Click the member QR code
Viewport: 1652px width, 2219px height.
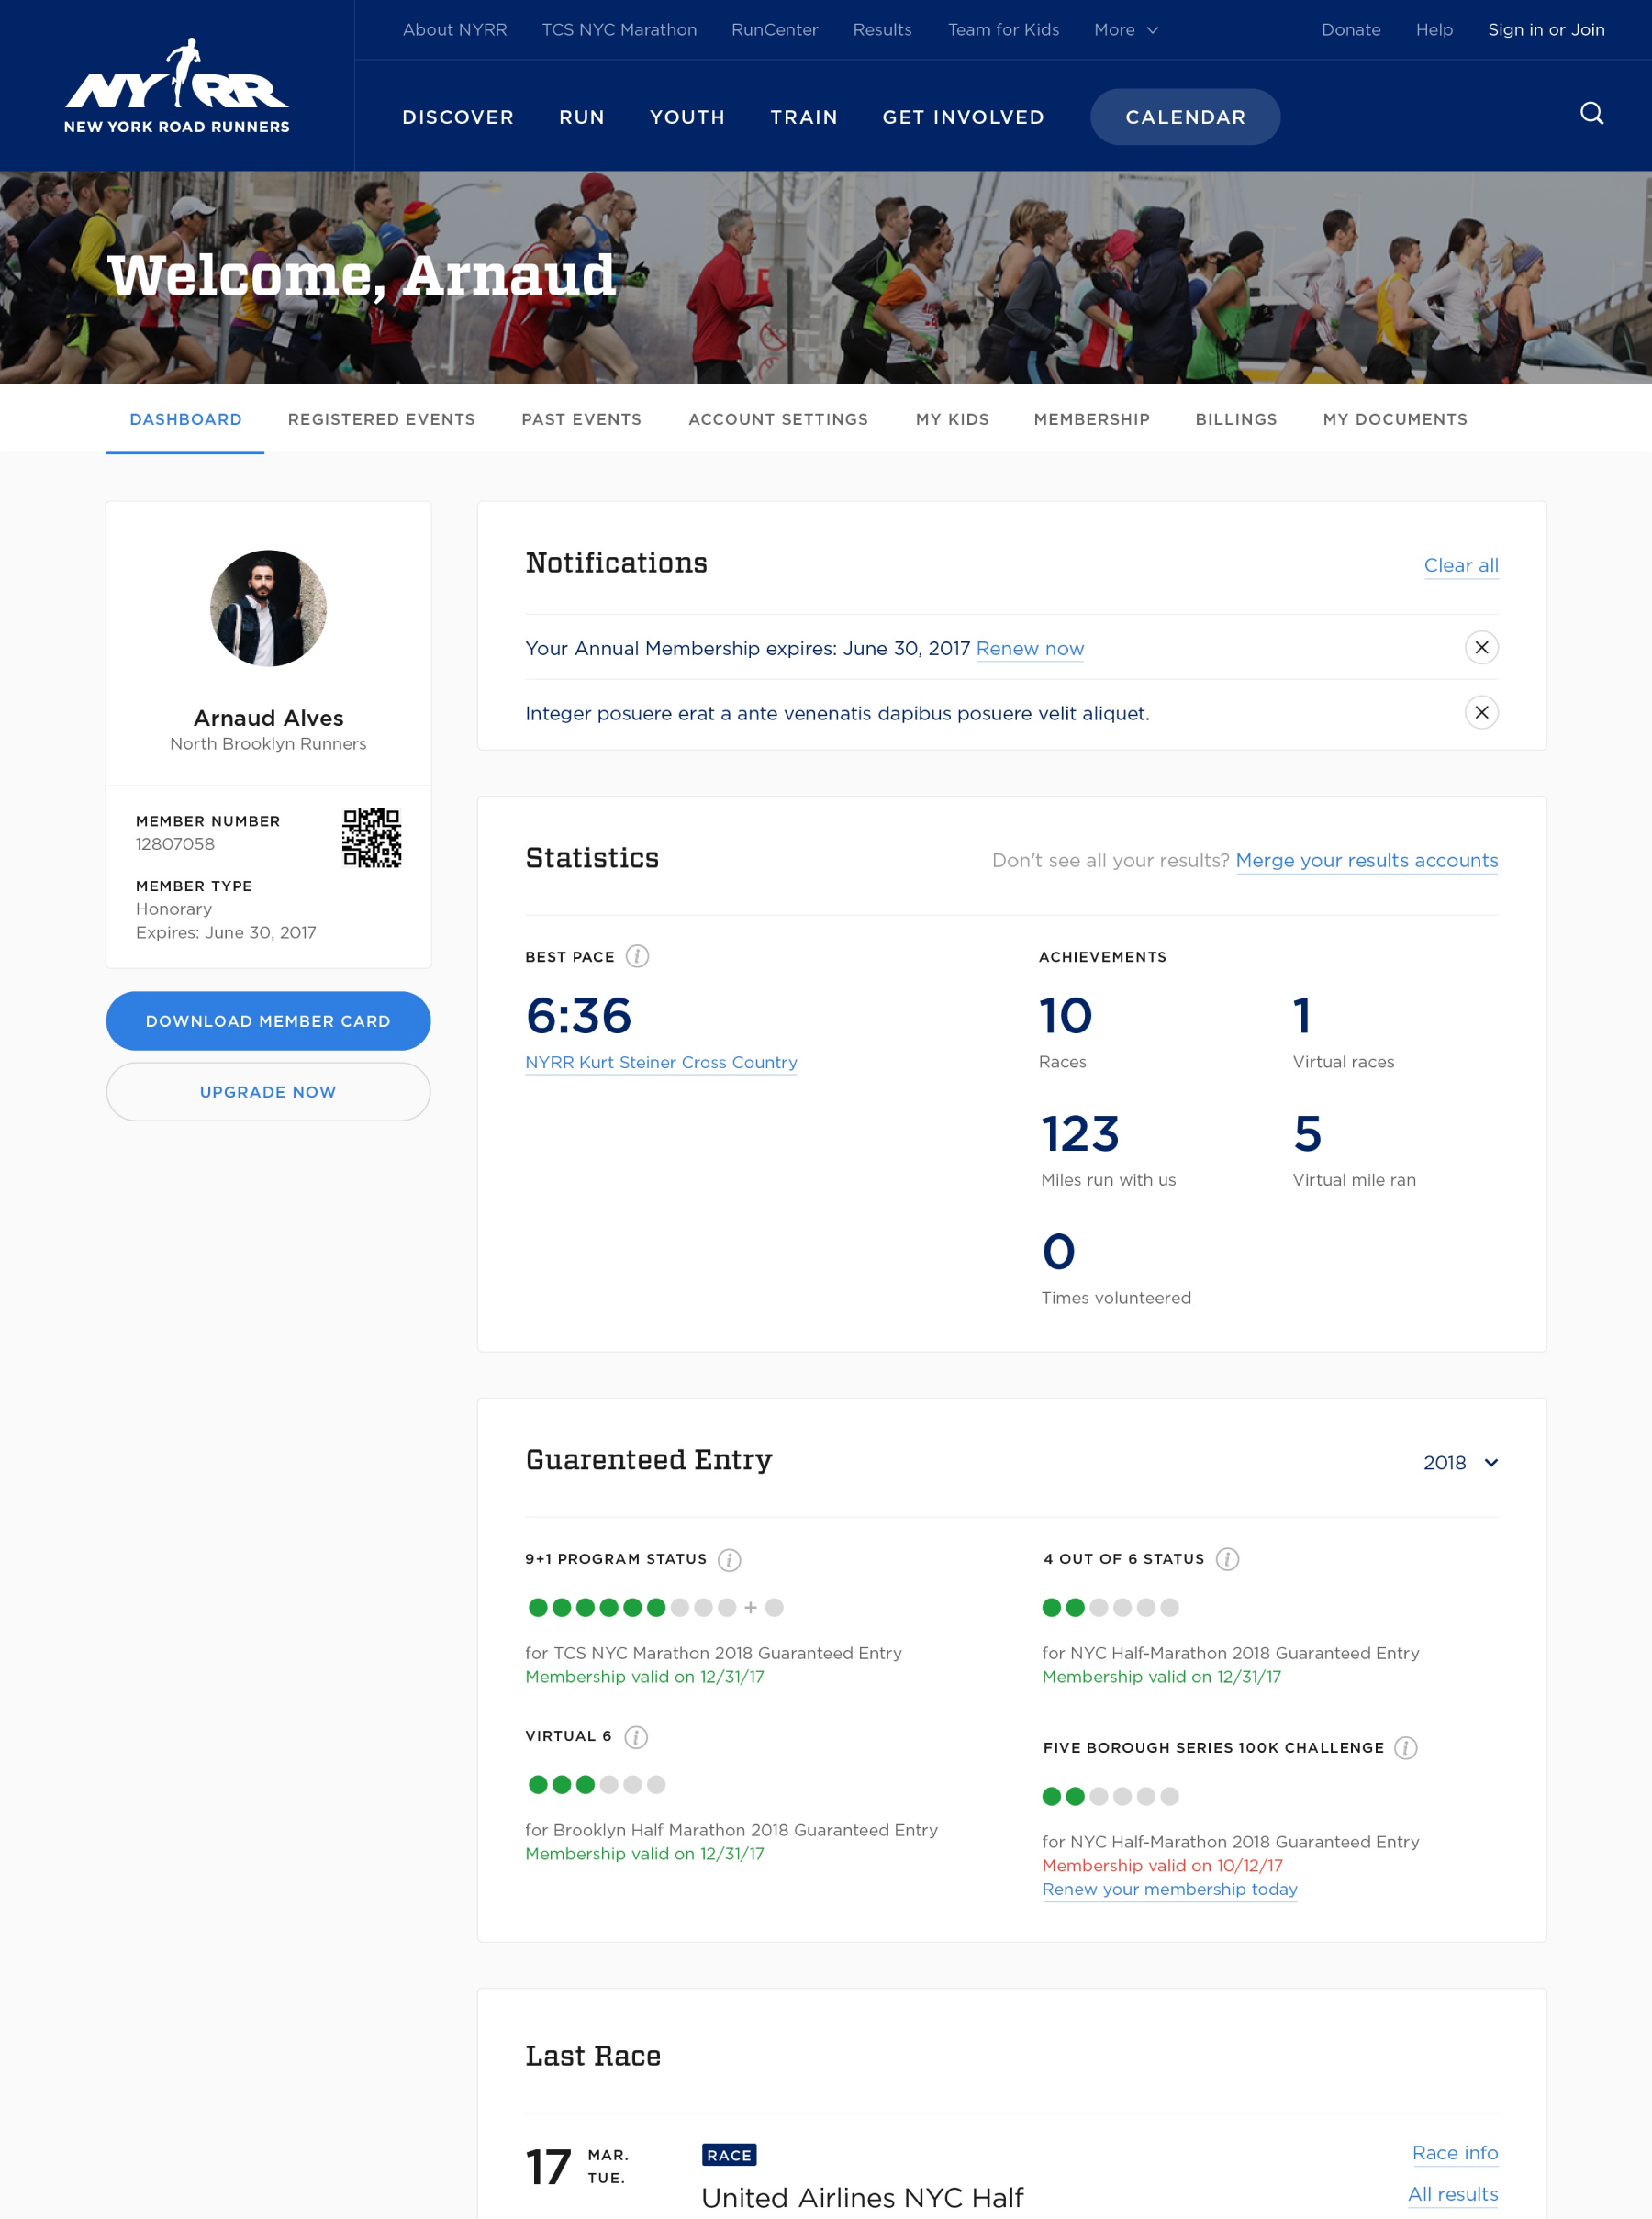point(371,838)
